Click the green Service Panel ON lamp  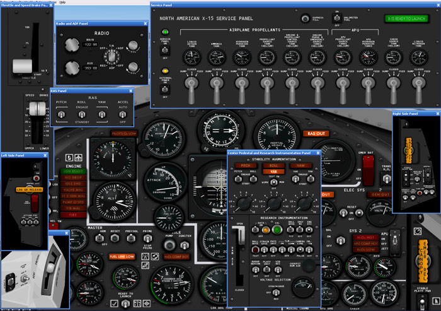(165, 32)
